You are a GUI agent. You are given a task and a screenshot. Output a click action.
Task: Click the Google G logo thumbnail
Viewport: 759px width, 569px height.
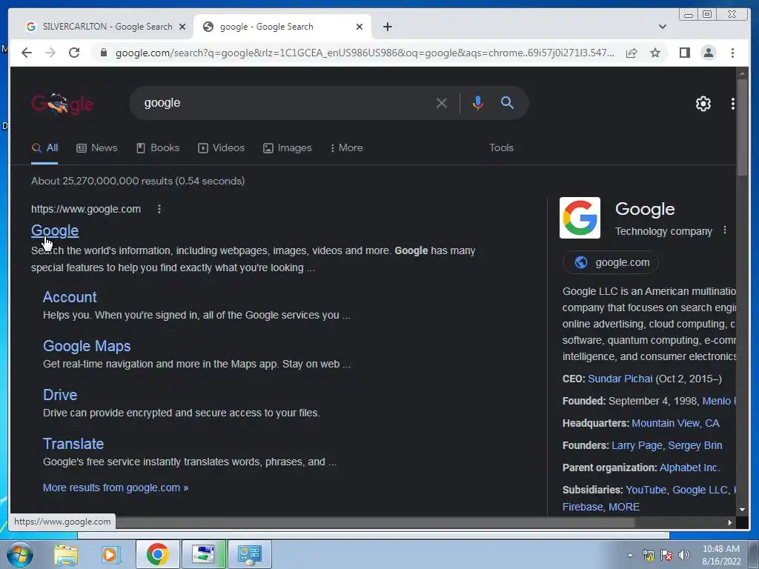pyautogui.click(x=580, y=218)
